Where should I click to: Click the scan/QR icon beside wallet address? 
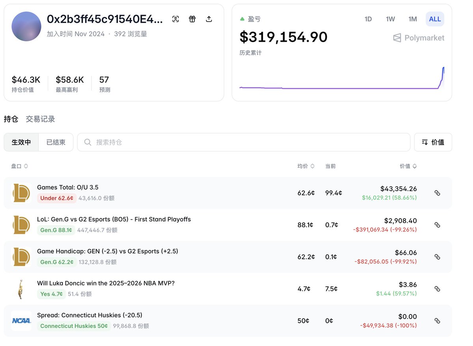click(176, 19)
